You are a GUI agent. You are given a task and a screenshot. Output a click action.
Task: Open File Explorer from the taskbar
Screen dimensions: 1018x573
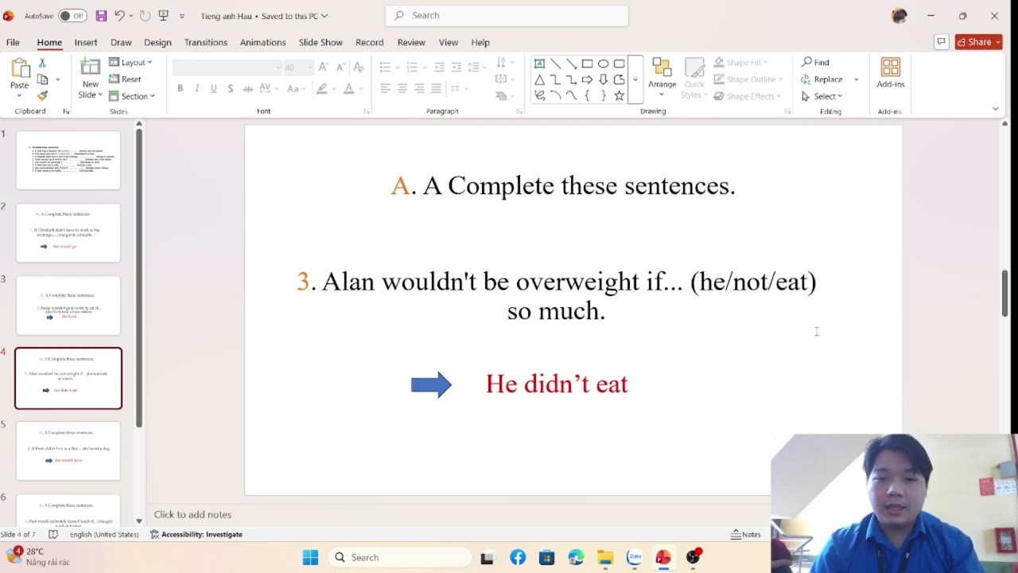tap(605, 558)
